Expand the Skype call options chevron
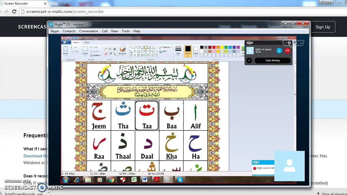 (249, 61)
